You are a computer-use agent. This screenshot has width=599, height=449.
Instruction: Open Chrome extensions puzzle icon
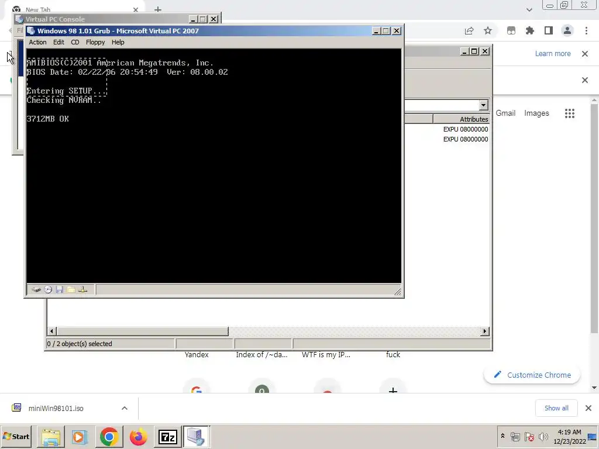coord(530,31)
